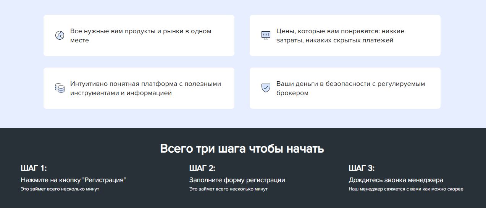Click the word 'месте' in products card
Image resolution: width=486 pixels, height=213 pixels.
pyautogui.click(x=79, y=40)
